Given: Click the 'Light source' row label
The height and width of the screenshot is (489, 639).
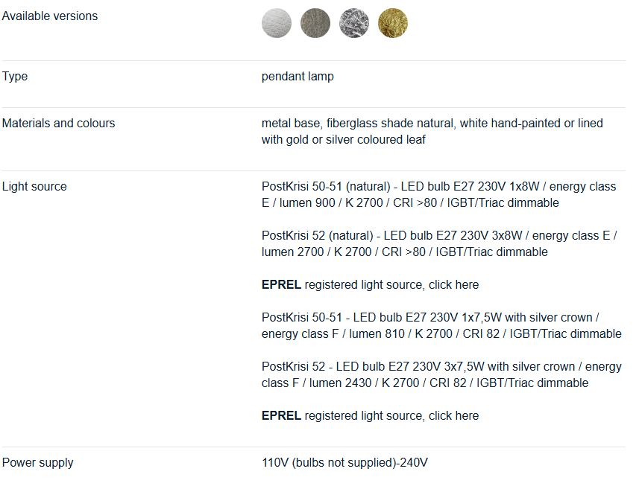Looking at the screenshot, I should pyautogui.click(x=34, y=187).
